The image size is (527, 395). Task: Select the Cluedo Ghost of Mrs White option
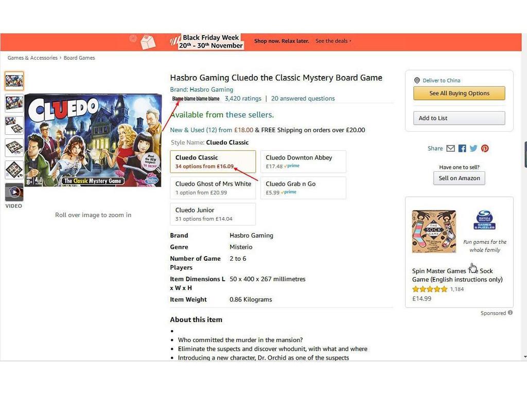[x=213, y=188]
